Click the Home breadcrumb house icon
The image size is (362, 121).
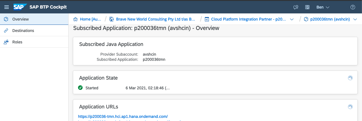[x=76, y=19]
